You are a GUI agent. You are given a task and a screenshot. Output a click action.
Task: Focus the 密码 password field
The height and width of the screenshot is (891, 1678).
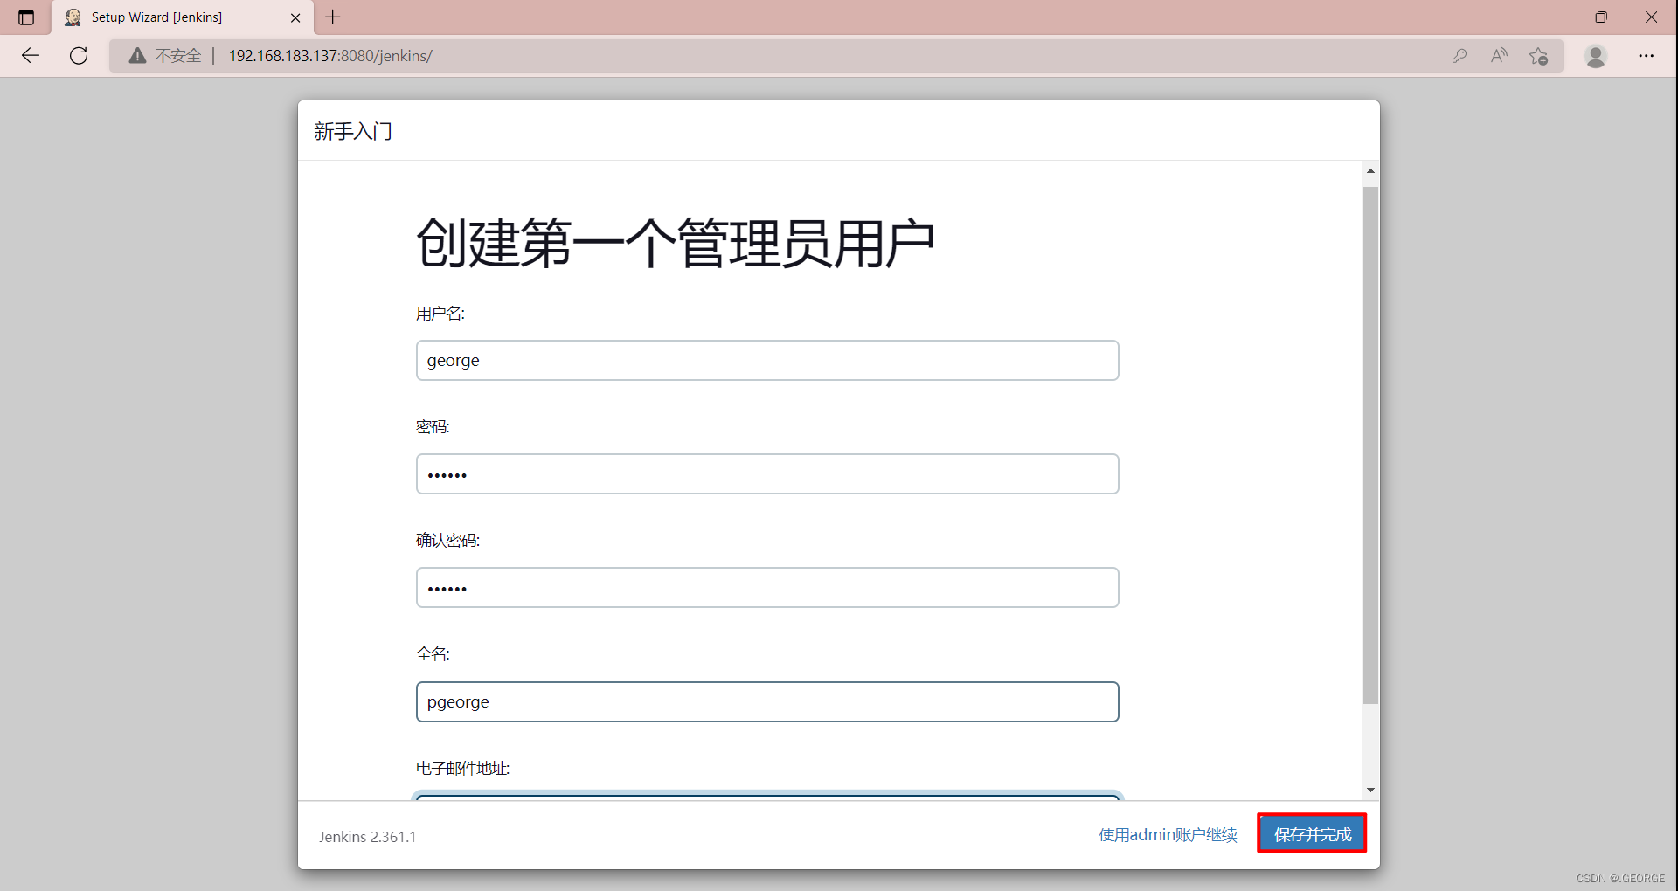pos(767,474)
